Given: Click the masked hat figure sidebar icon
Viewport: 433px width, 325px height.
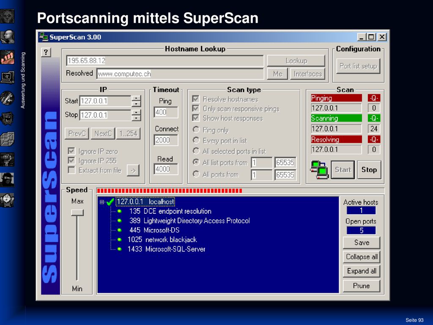Looking at the screenshot, I should [x=7, y=180].
